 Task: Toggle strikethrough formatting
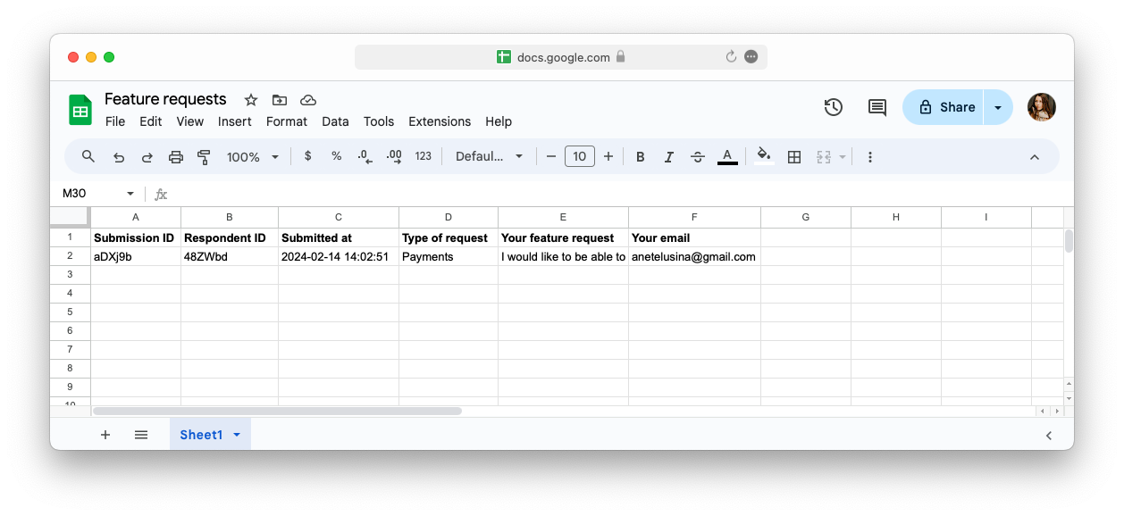698,157
